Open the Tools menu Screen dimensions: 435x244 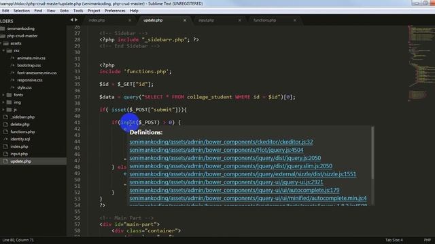pos(78,11)
